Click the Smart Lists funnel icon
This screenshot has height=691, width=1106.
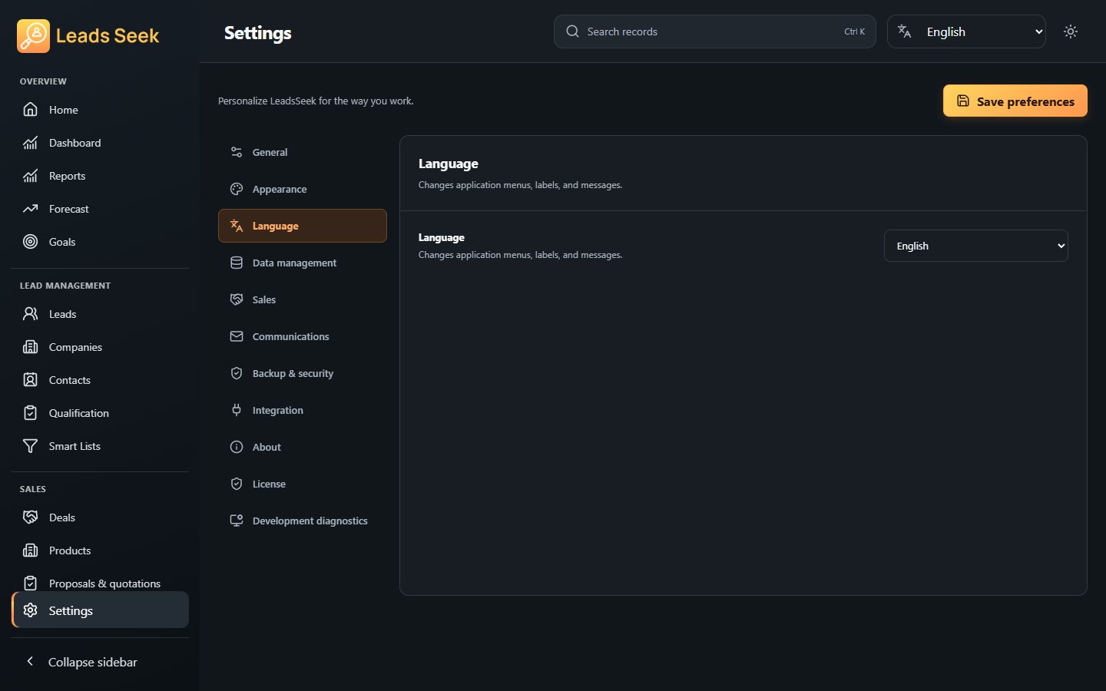click(x=31, y=446)
